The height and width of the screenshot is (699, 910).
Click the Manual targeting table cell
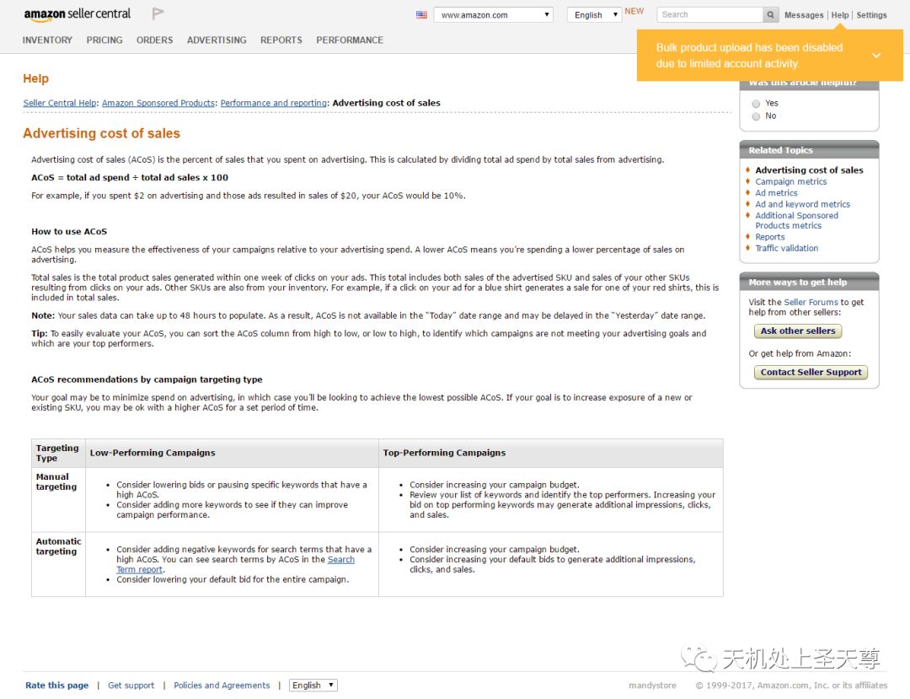coord(59,500)
